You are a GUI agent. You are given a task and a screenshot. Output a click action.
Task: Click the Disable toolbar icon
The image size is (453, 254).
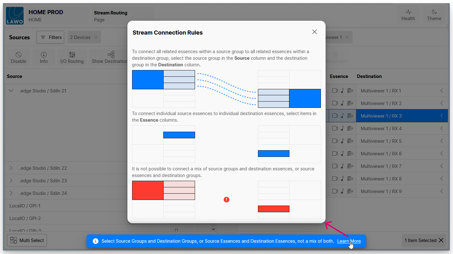pos(19,58)
